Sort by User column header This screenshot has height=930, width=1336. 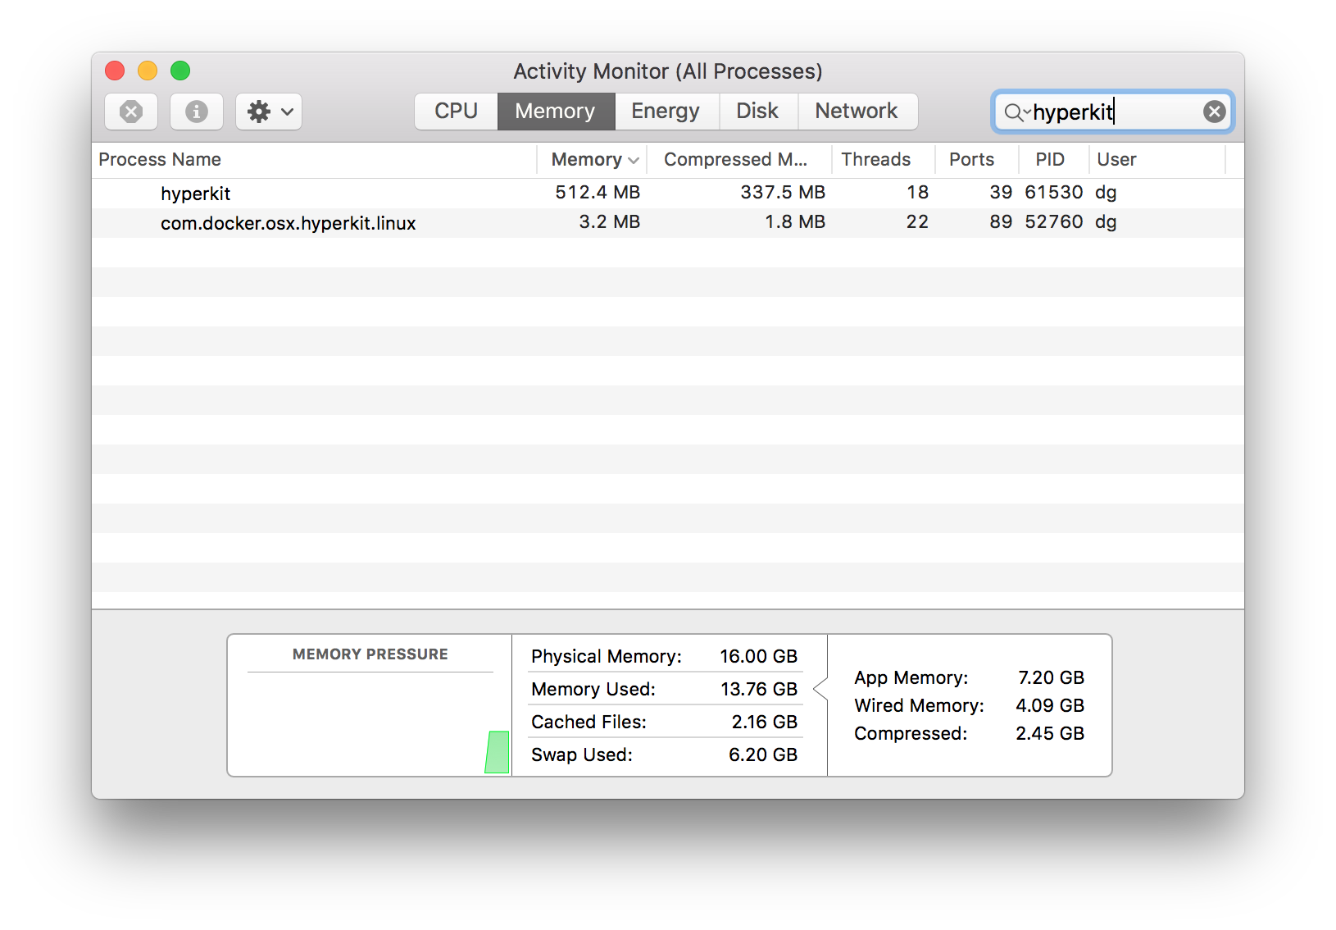[1157, 160]
